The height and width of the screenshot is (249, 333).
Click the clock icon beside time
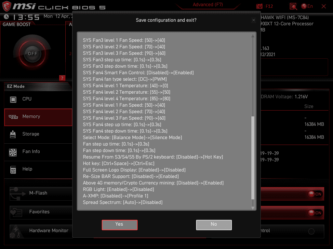point(7,17)
